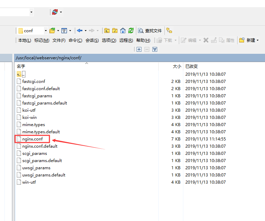Viewport: 265px width, 221px height.
Task: Click the 7 KB size cell
Action: click(176, 139)
